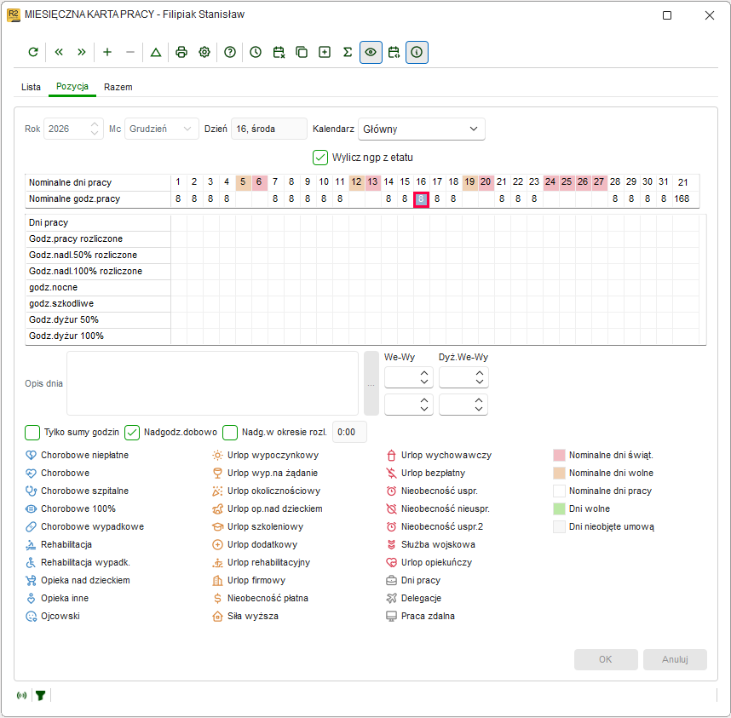Toggle the eye preview icon

click(x=371, y=52)
